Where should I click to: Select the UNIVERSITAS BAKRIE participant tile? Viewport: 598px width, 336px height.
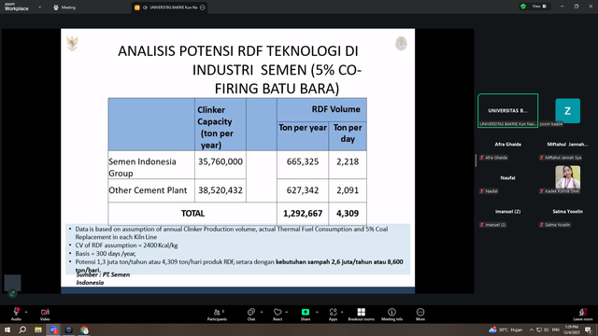click(507, 110)
